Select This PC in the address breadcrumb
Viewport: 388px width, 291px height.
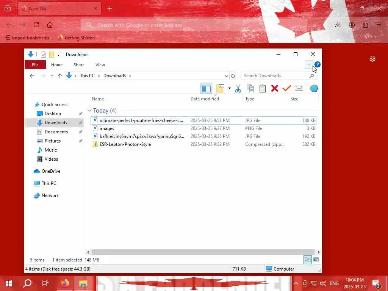pos(87,76)
